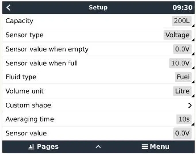The image size is (196, 154).
Task: Adjust the 10s averaging time value
Action: [x=184, y=119]
